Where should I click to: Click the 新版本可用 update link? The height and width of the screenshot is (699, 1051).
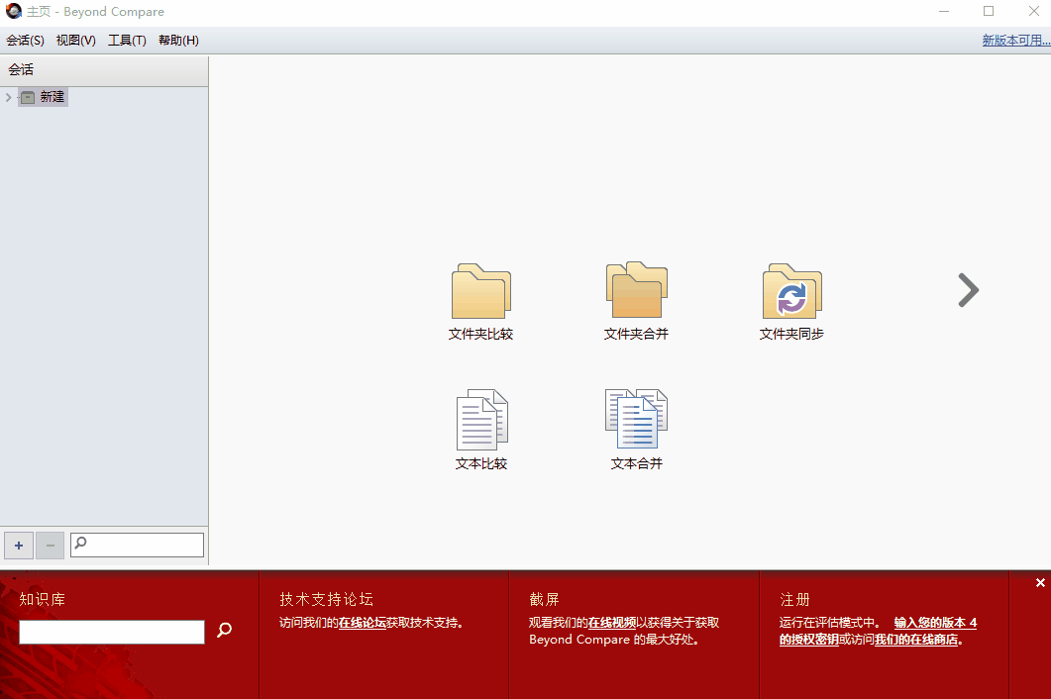[1016, 41]
